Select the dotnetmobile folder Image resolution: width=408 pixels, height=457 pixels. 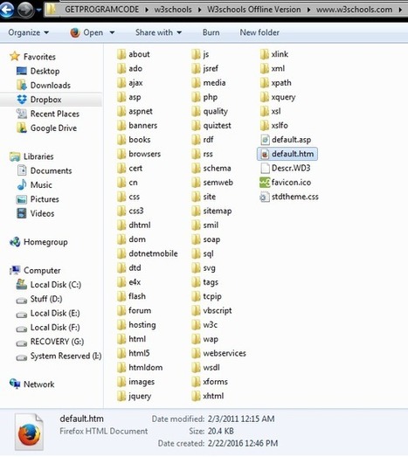point(147,253)
